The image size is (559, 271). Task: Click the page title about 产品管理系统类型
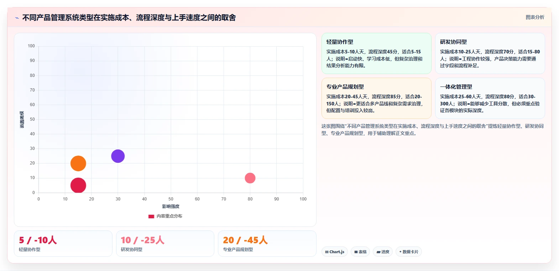[129, 18]
